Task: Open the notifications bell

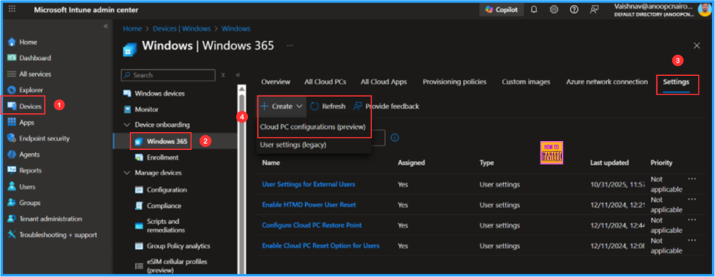Action: tap(534, 10)
